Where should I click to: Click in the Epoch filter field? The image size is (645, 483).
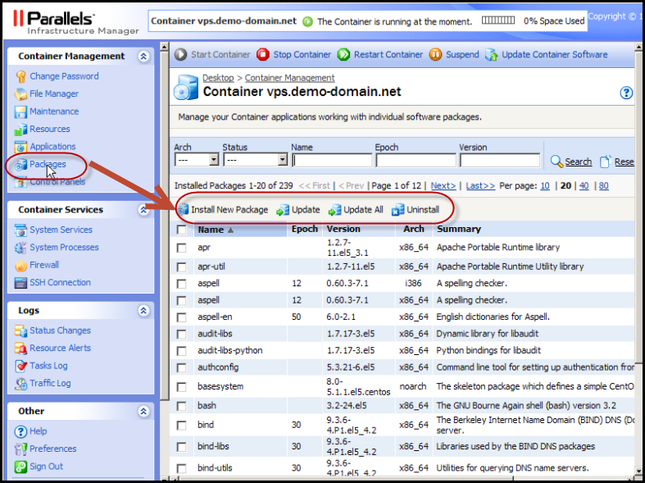pyautogui.click(x=416, y=160)
